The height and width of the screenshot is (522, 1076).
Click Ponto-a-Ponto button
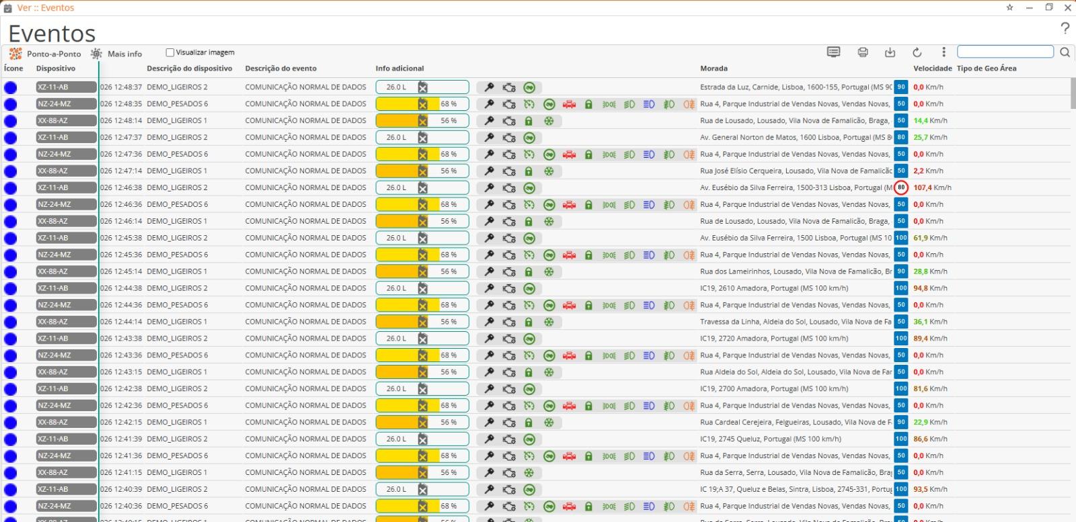coord(46,54)
